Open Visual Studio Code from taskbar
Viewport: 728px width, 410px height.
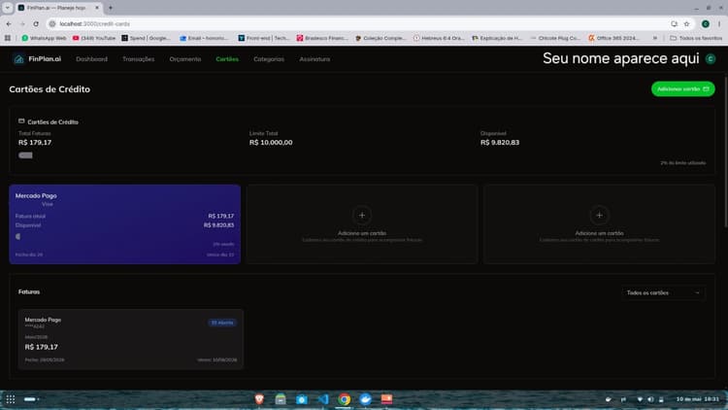click(x=323, y=399)
